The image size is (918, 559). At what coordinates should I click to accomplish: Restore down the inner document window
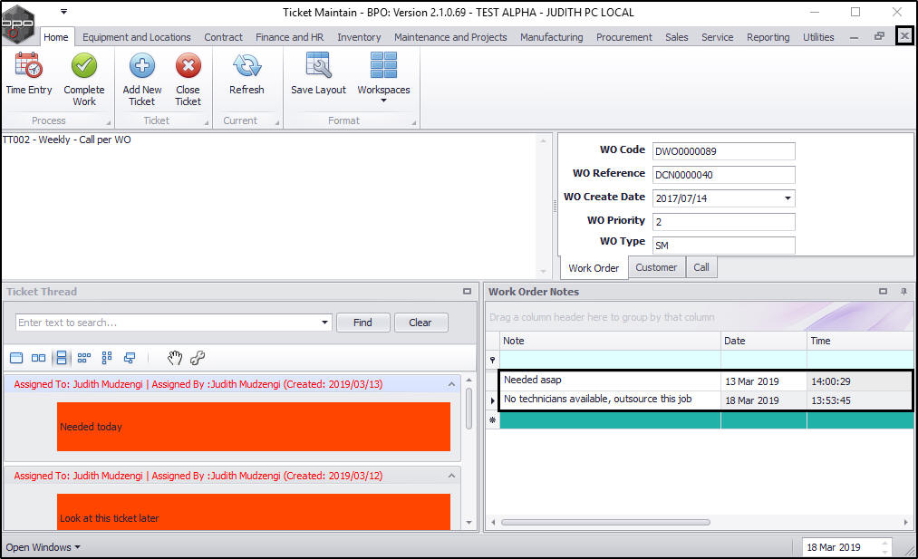[x=879, y=36]
